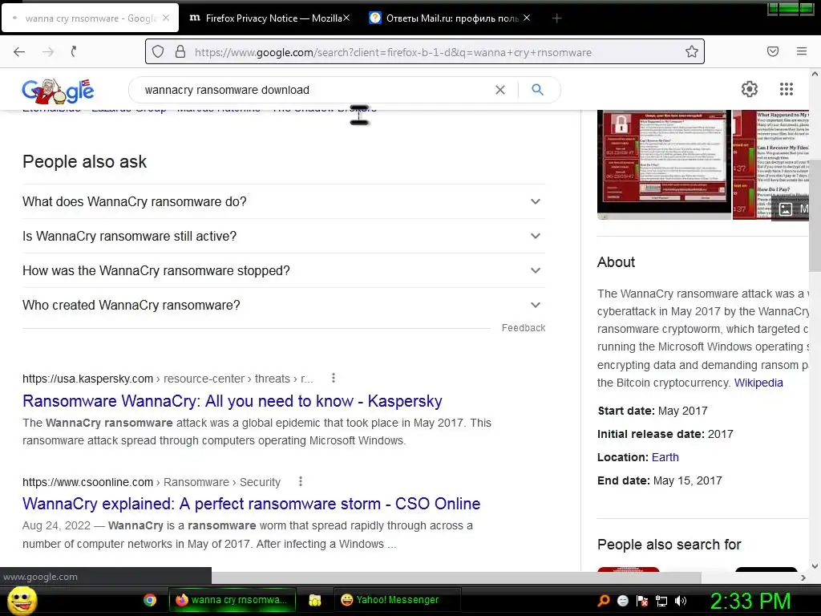The height and width of the screenshot is (616, 821).
Task: Click 'People also search for' heading
Action: 669,545
